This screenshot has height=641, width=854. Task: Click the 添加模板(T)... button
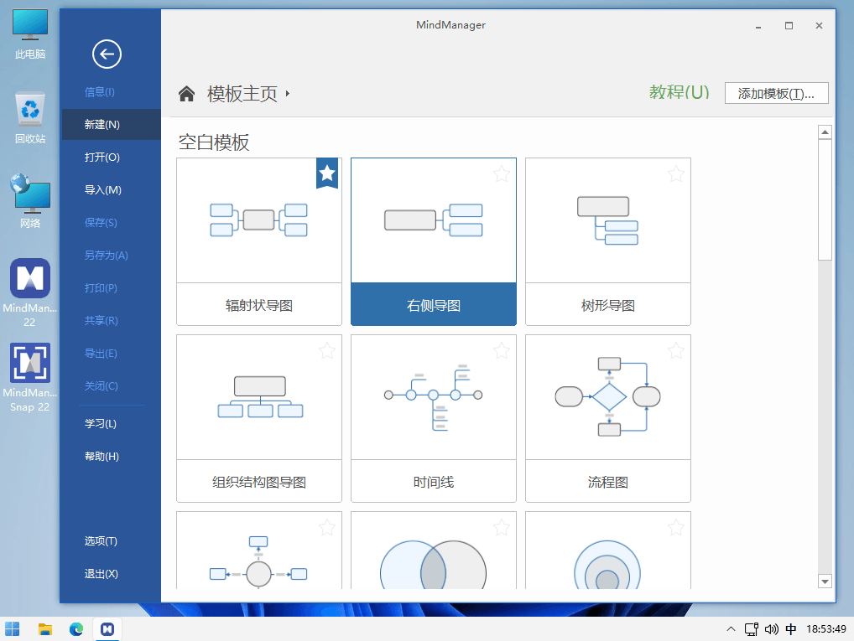coord(776,93)
